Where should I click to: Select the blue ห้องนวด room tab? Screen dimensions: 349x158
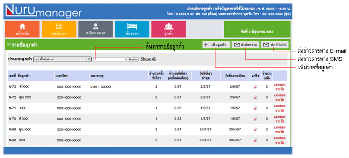point(132,29)
